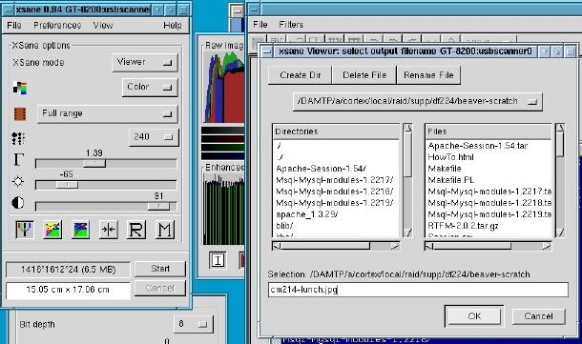Open the 240 resolution dropdown

click(x=154, y=137)
